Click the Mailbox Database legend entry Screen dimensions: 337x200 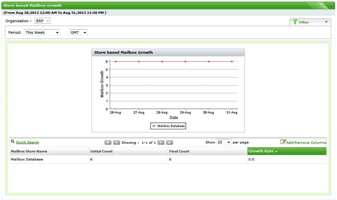pos(168,126)
